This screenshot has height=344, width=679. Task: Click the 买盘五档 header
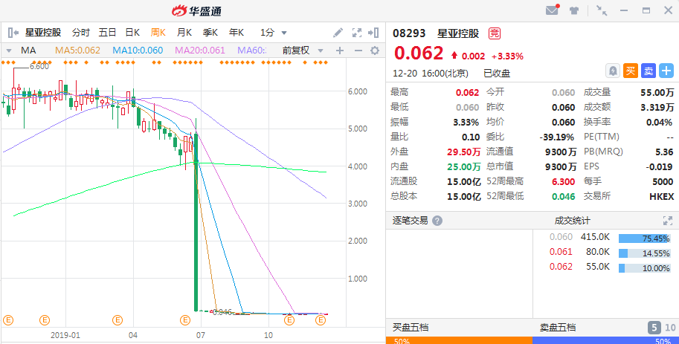click(x=411, y=327)
